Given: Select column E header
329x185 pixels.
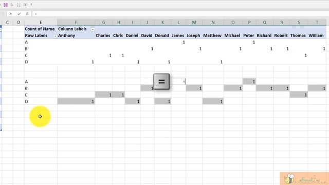Looking at the screenshot, I should (x=41, y=22).
